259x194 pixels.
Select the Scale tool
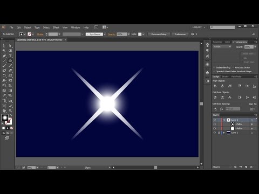click(x=10, y=75)
